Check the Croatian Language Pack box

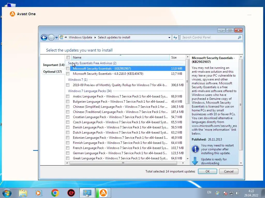click(68, 117)
